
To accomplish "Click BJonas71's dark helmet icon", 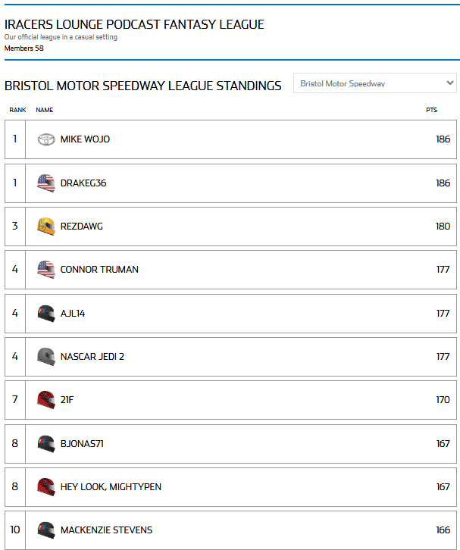I will coord(46,443).
